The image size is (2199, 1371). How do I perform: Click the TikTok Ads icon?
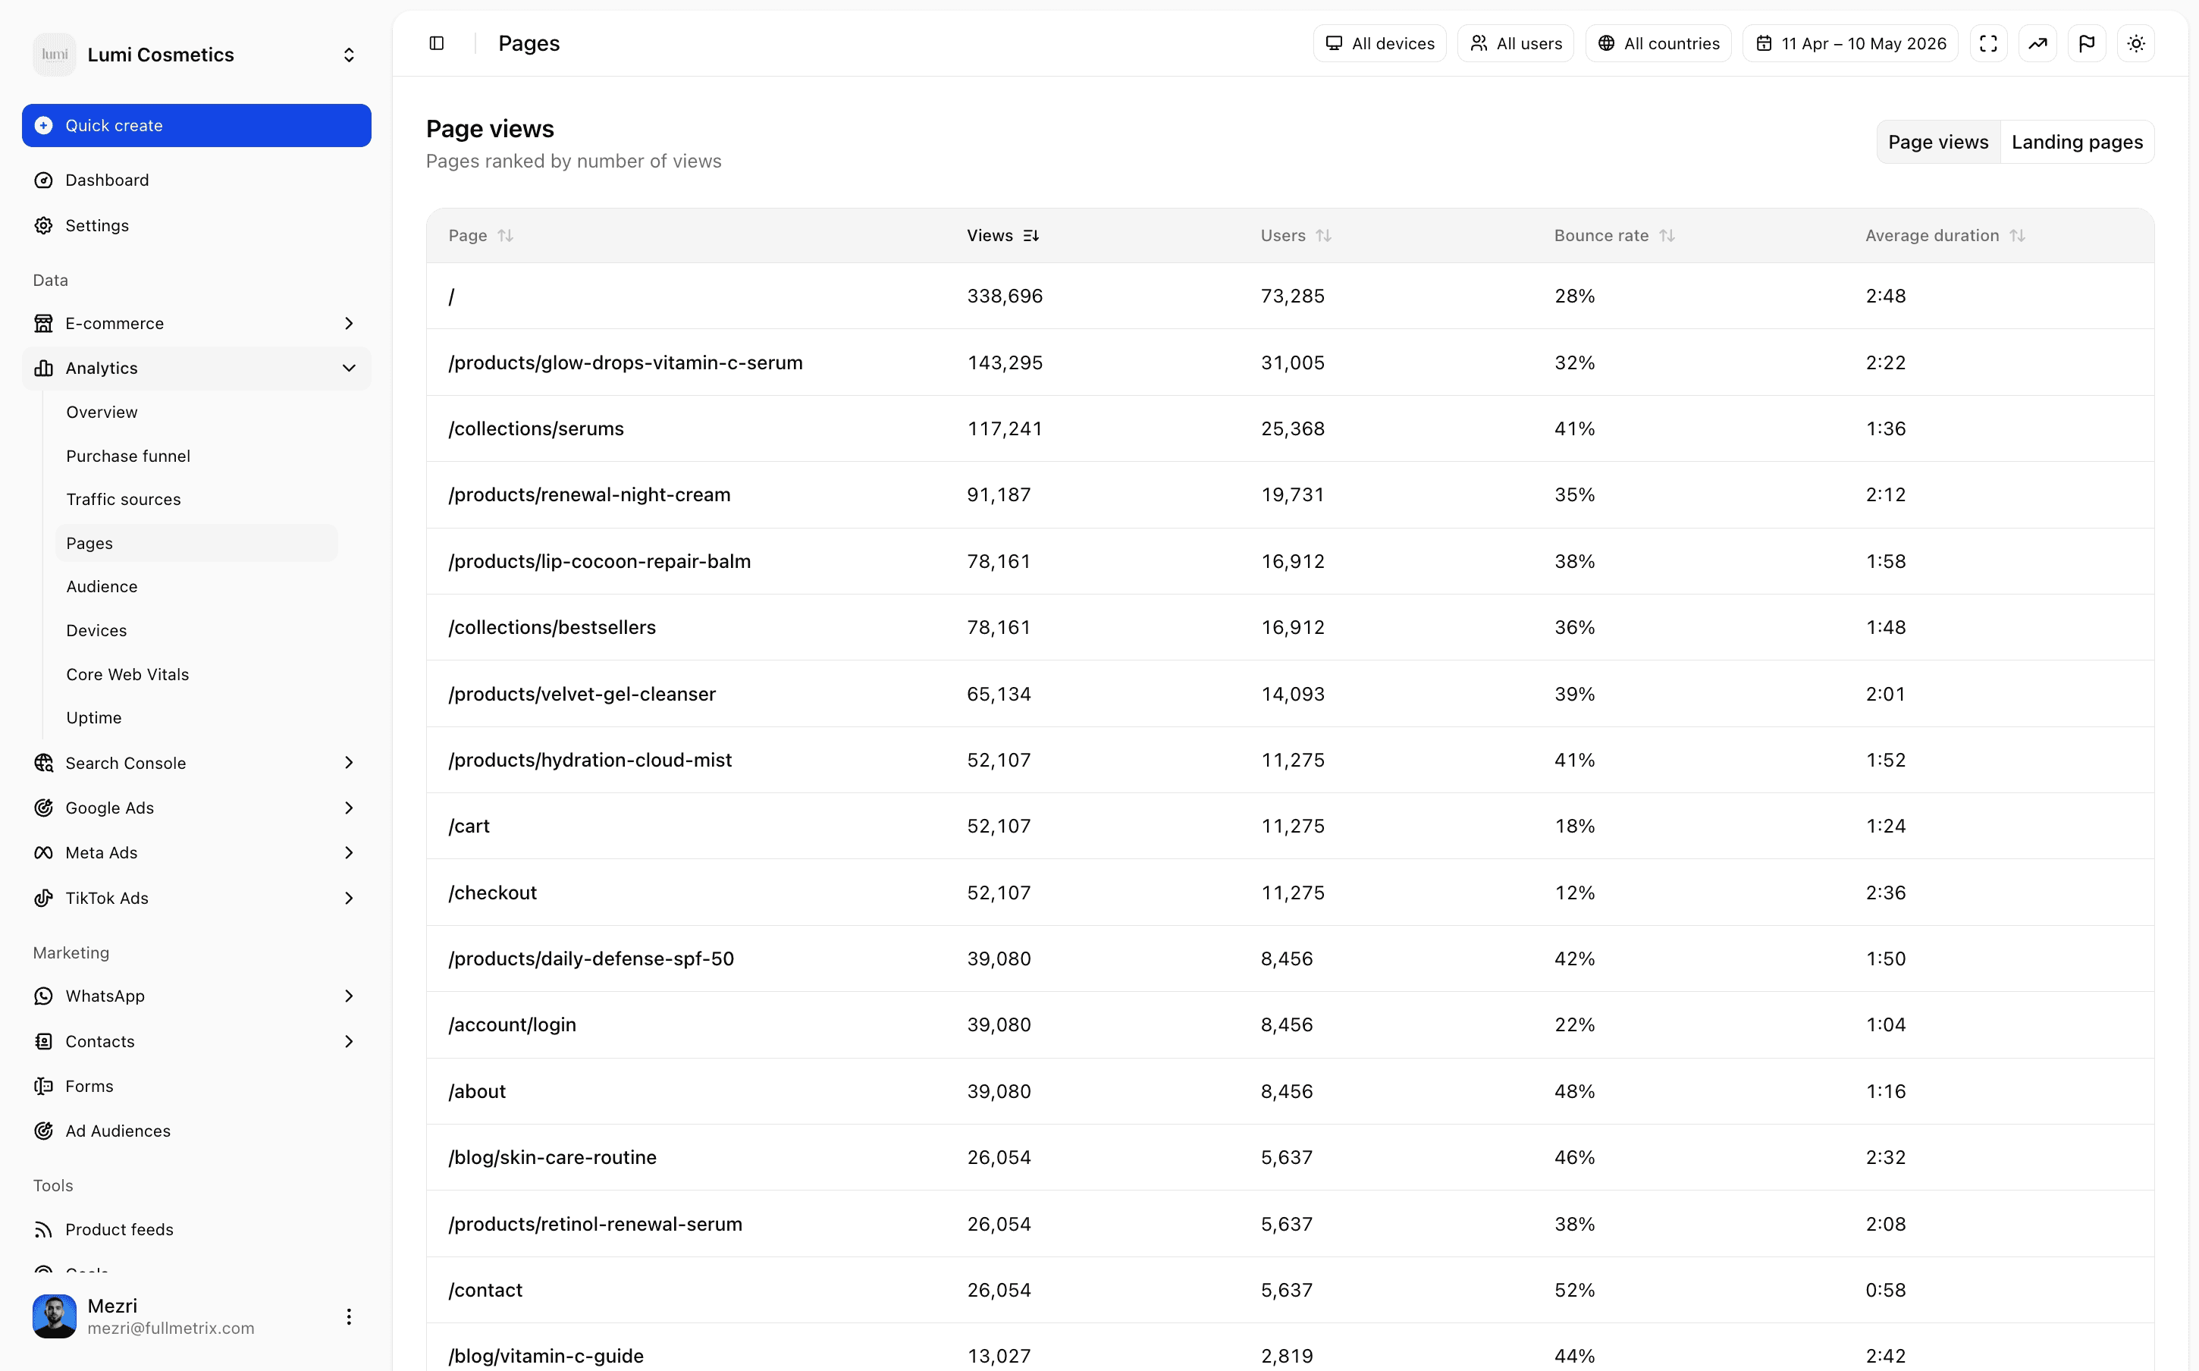tap(43, 899)
